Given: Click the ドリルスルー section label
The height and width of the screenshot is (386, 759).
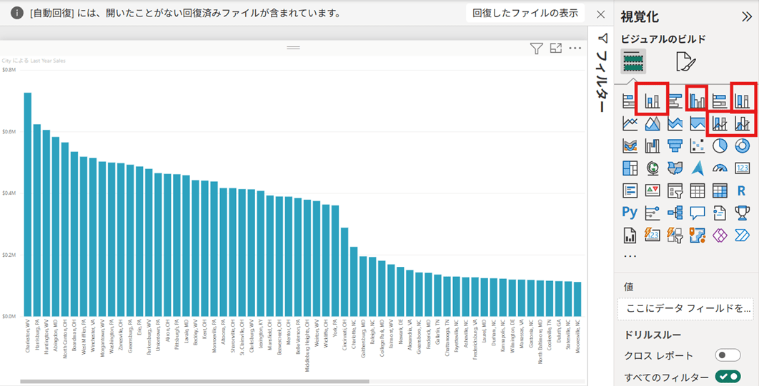Looking at the screenshot, I should click(x=653, y=335).
